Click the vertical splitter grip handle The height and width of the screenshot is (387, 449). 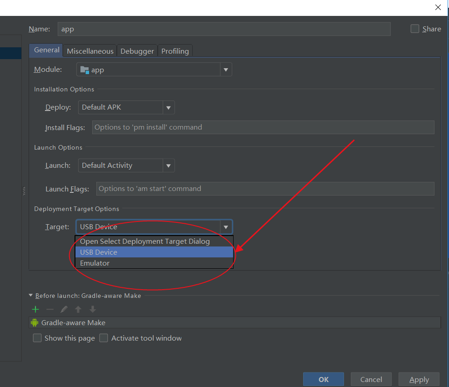(24, 191)
